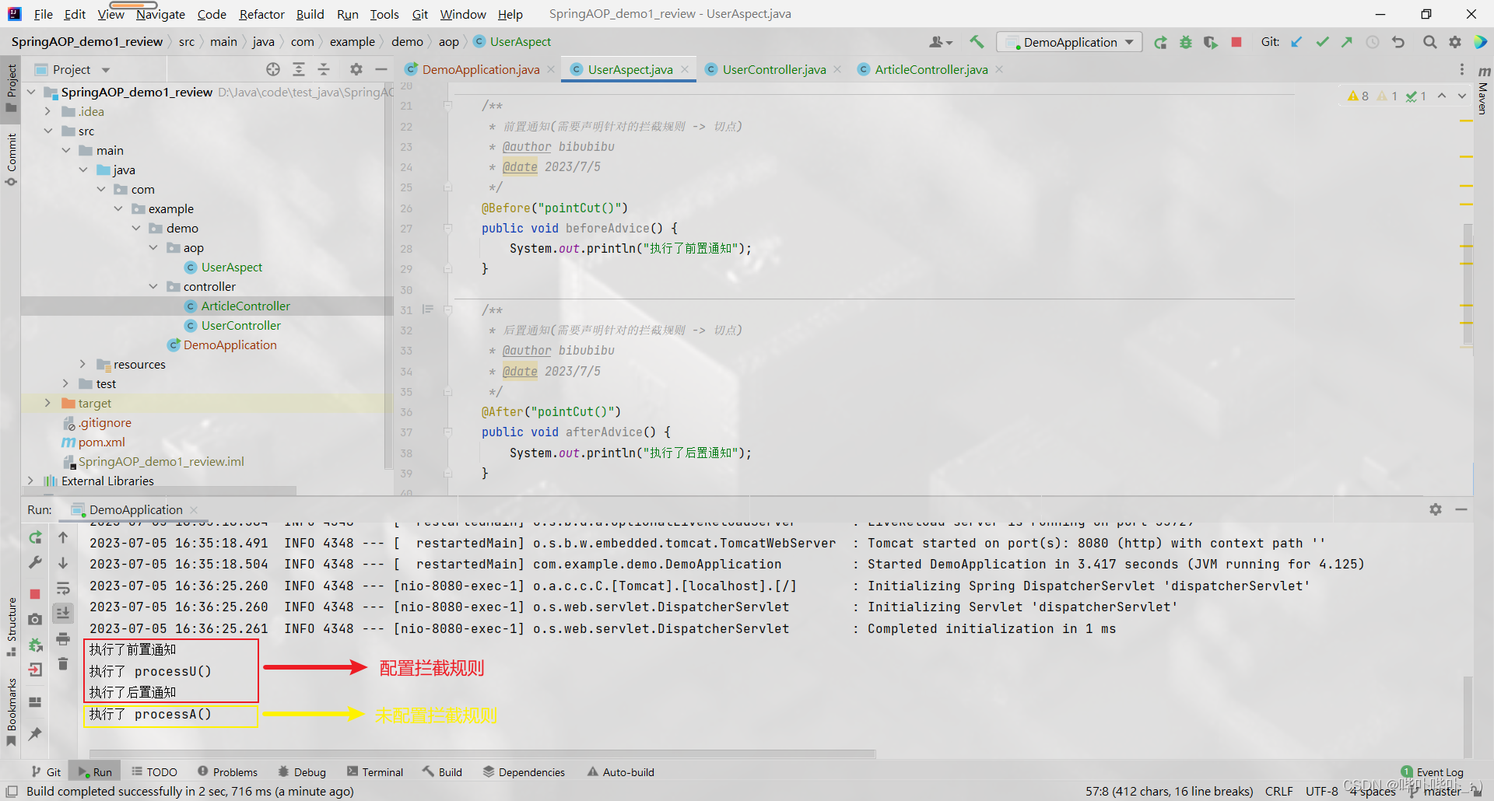Toggle the Maven tool window on right
The image size is (1494, 801).
(x=1483, y=92)
